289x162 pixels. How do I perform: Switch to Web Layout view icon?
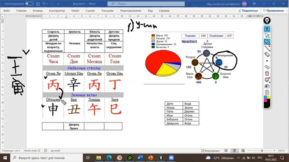click(243, 151)
